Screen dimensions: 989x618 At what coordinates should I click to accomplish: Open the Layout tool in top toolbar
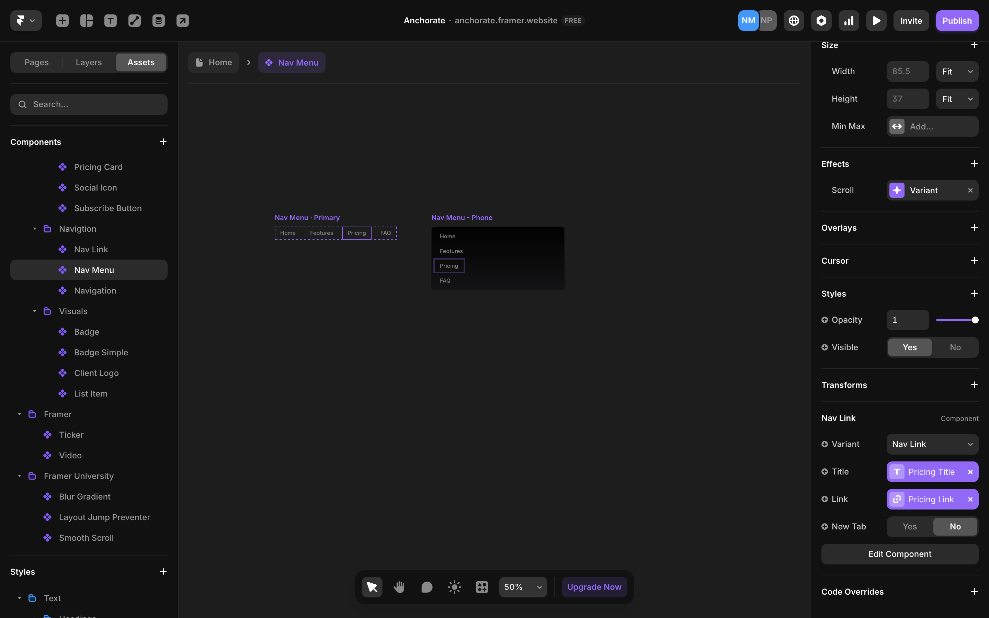[86, 21]
